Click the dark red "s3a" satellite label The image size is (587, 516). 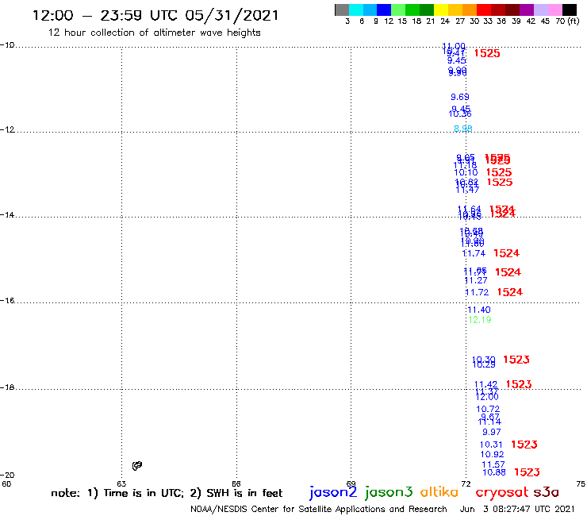coord(547,492)
